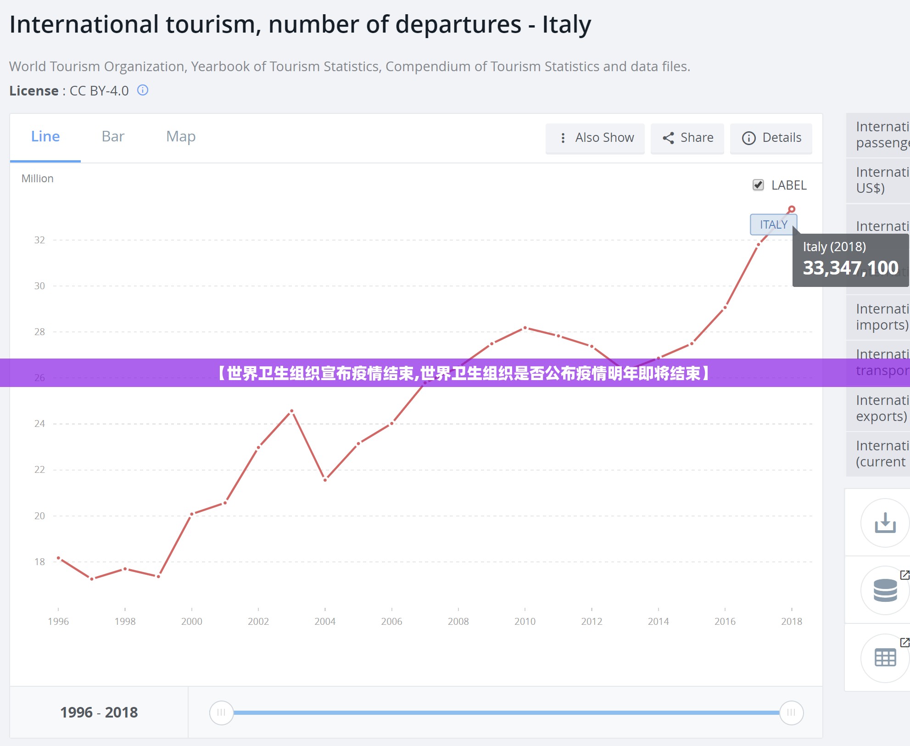
Task: Click the left year range slider handle
Action: pyautogui.click(x=222, y=712)
